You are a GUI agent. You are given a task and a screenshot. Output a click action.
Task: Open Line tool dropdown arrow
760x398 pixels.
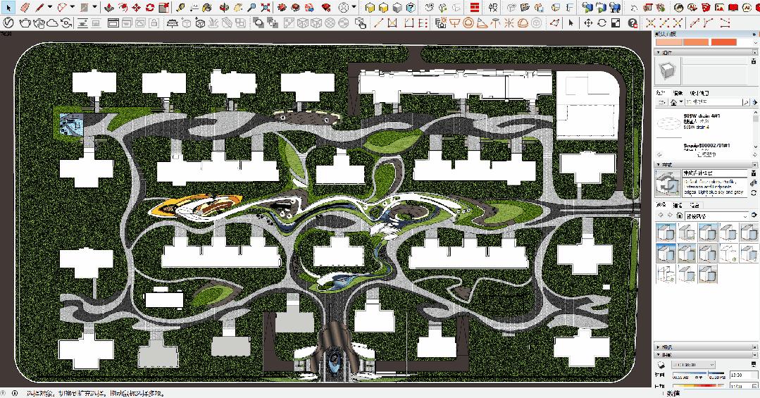tap(49, 7)
